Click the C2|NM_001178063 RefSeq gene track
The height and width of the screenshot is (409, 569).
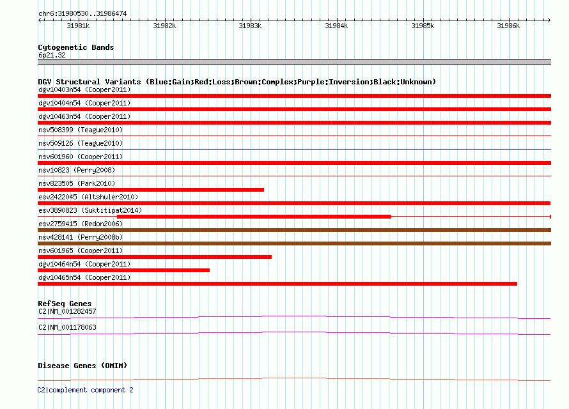click(294, 333)
